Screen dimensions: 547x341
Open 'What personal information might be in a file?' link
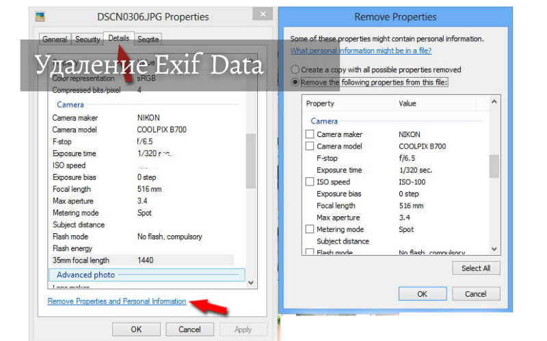pyautogui.click(x=361, y=50)
